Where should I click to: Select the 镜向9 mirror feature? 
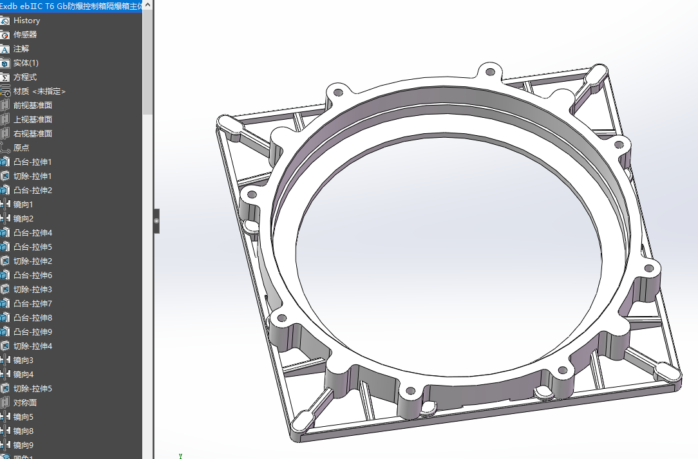[x=23, y=445]
